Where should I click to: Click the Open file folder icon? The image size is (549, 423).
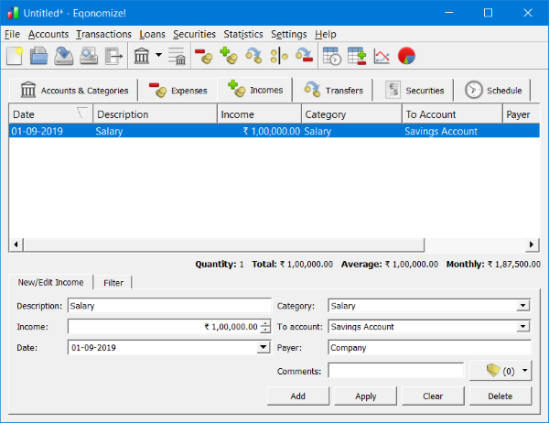click(38, 57)
